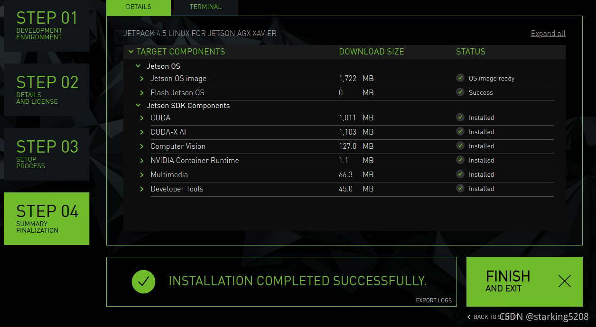
Task: Go to Step 01 Development Environment
Action: pos(47,26)
